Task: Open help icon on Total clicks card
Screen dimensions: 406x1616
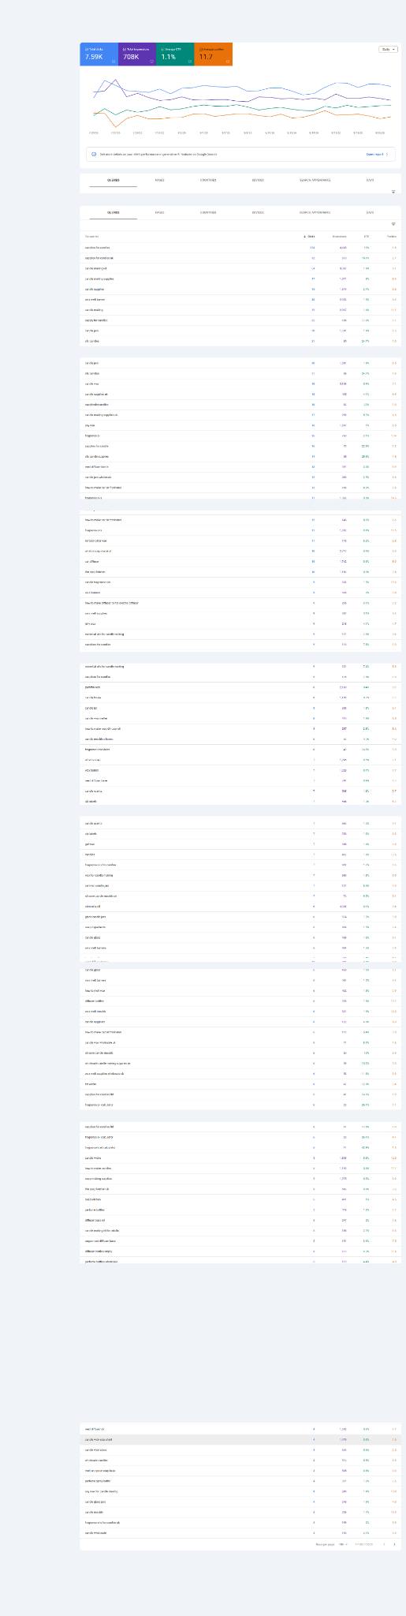Action: click(x=114, y=61)
